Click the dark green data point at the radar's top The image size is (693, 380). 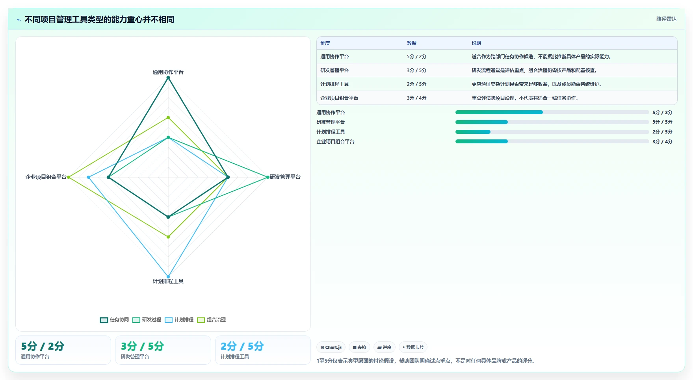point(168,78)
